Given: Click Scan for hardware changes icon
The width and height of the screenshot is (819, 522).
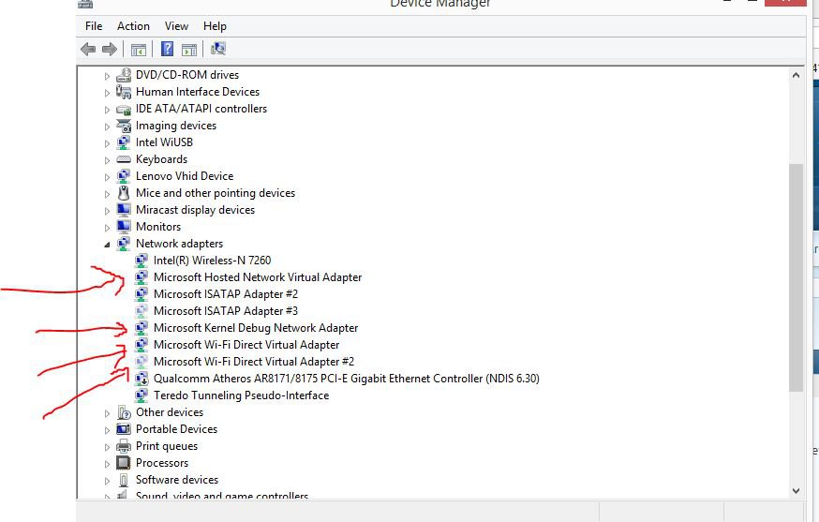Looking at the screenshot, I should (218, 50).
